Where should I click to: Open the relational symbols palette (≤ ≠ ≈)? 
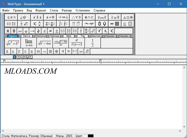pyautogui.click(x=11, y=17)
